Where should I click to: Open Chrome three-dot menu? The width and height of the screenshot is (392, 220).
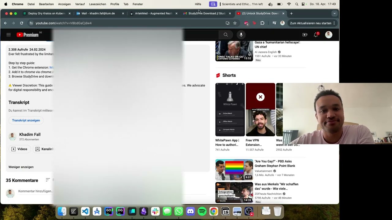(334, 23)
